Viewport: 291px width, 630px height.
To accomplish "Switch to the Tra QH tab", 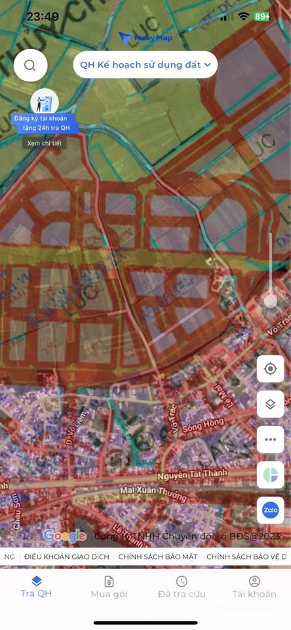I will point(36,587).
